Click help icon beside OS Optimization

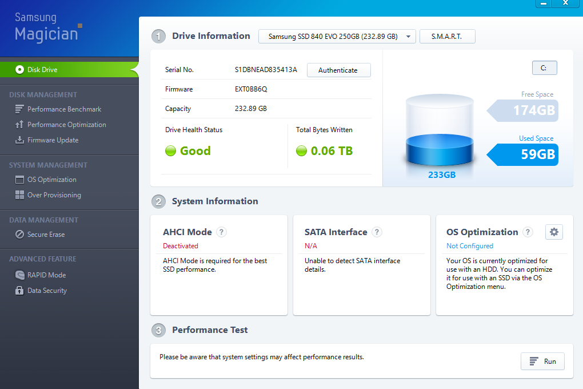pos(528,232)
